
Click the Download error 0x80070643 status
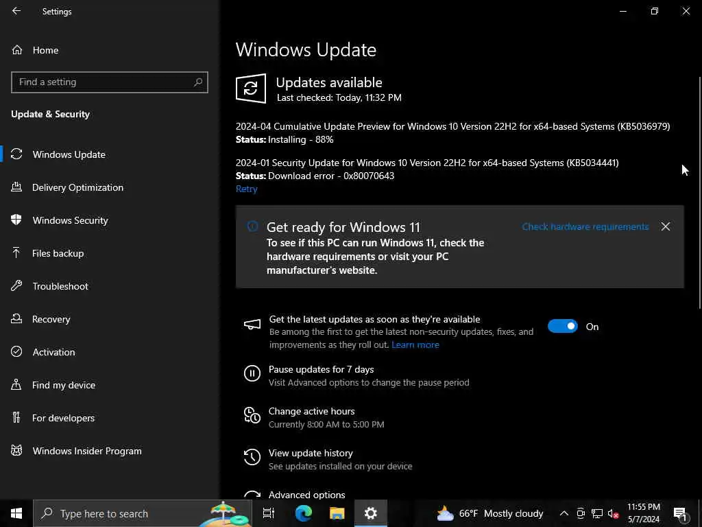tap(331, 176)
